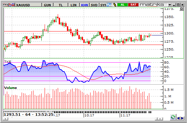Click horizontal scrollbar left arrow

5,119
